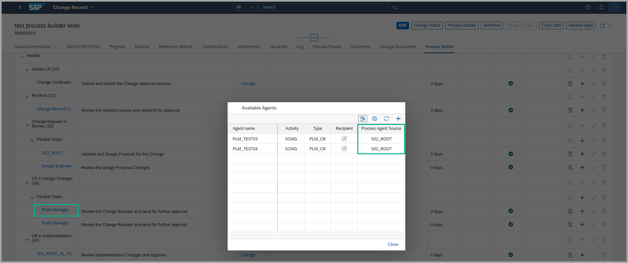Click the search magnifier icon
The width and height of the screenshot is (628, 263).
395,7
